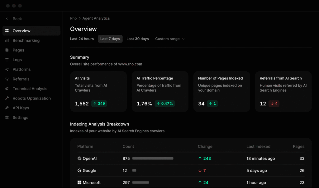
Task: Click the Microsoft count progress bar
Action: [x=140, y=182]
